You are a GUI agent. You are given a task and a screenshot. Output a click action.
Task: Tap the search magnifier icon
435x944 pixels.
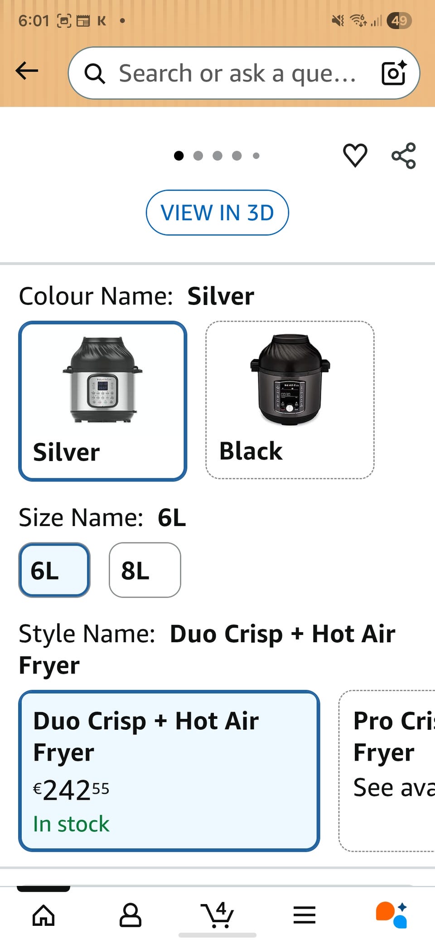click(x=95, y=74)
